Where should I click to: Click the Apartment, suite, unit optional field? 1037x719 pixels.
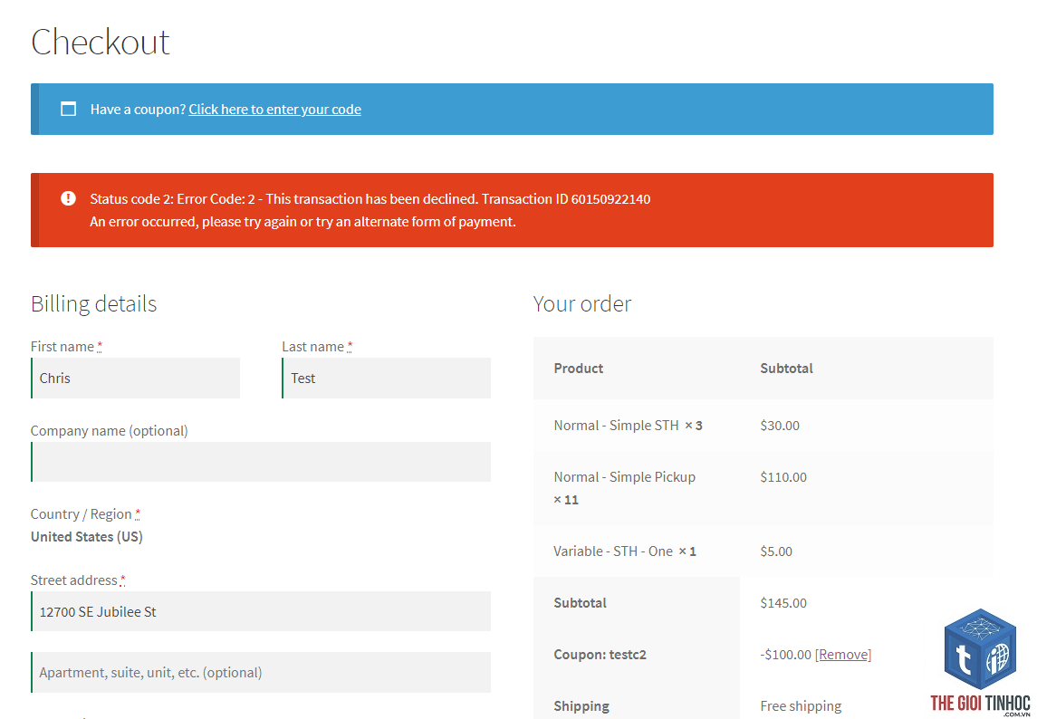(261, 672)
